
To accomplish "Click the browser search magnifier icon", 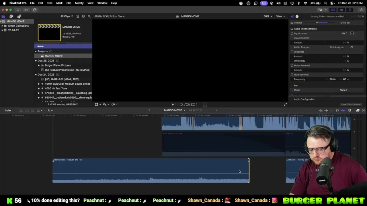I will [89, 16].
